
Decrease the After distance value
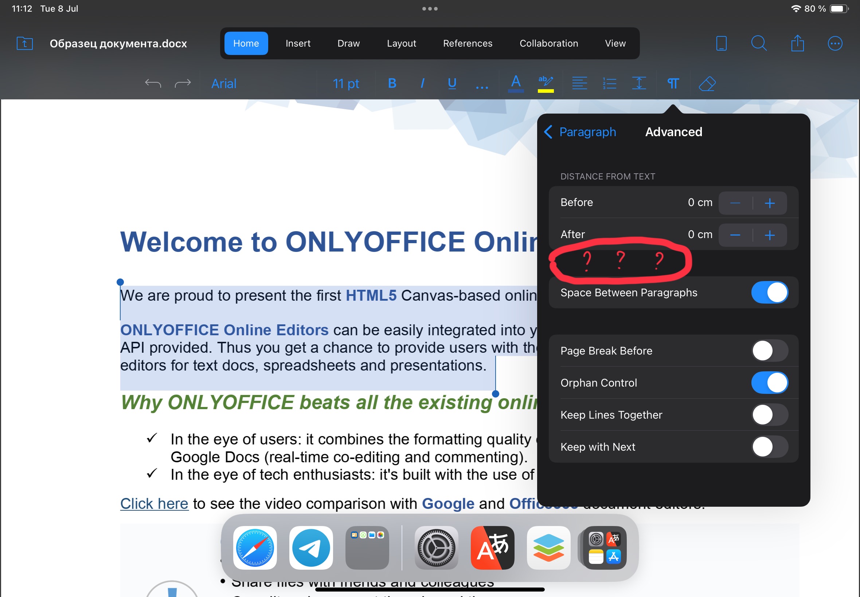coord(735,235)
